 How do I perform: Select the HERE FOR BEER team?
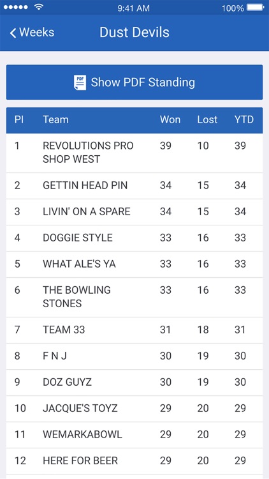tap(134, 461)
